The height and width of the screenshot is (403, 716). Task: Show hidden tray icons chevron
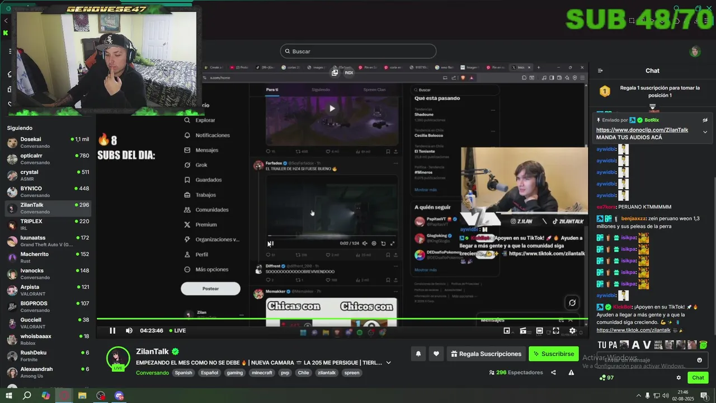(638, 396)
